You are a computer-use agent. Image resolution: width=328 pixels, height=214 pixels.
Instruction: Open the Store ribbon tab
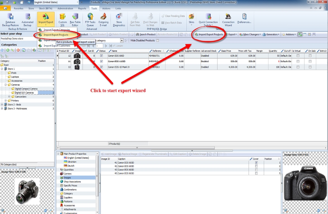point(31,8)
